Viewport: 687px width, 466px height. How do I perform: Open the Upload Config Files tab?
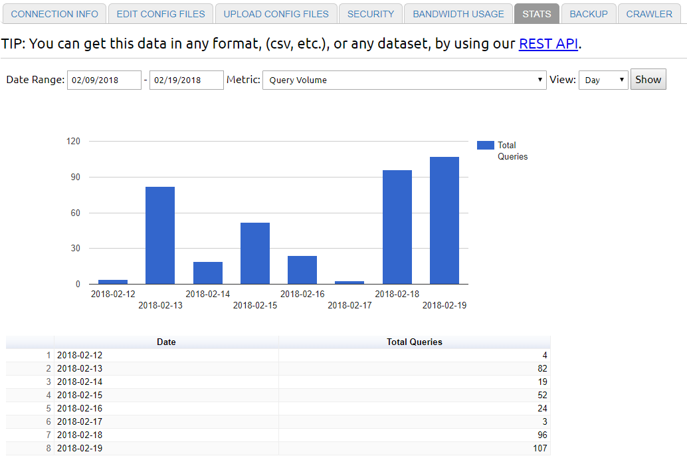(x=276, y=14)
